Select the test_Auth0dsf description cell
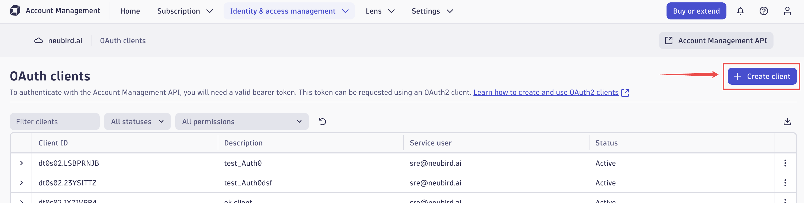The width and height of the screenshot is (804, 203). 248,183
